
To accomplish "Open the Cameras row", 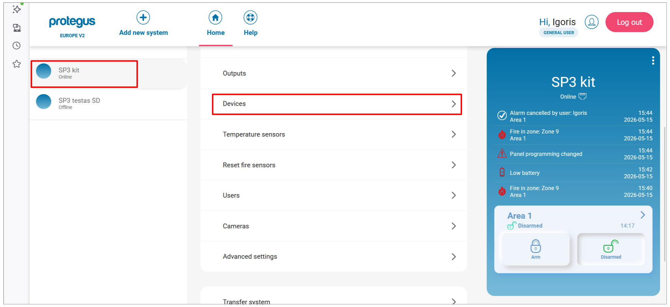I will tap(334, 226).
